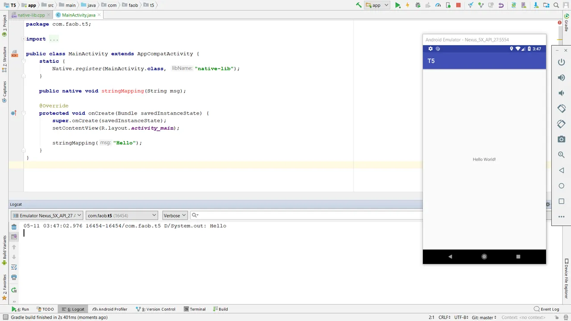The height and width of the screenshot is (321, 571).
Task: Click emulator side panel back triangle
Action: coord(561,170)
